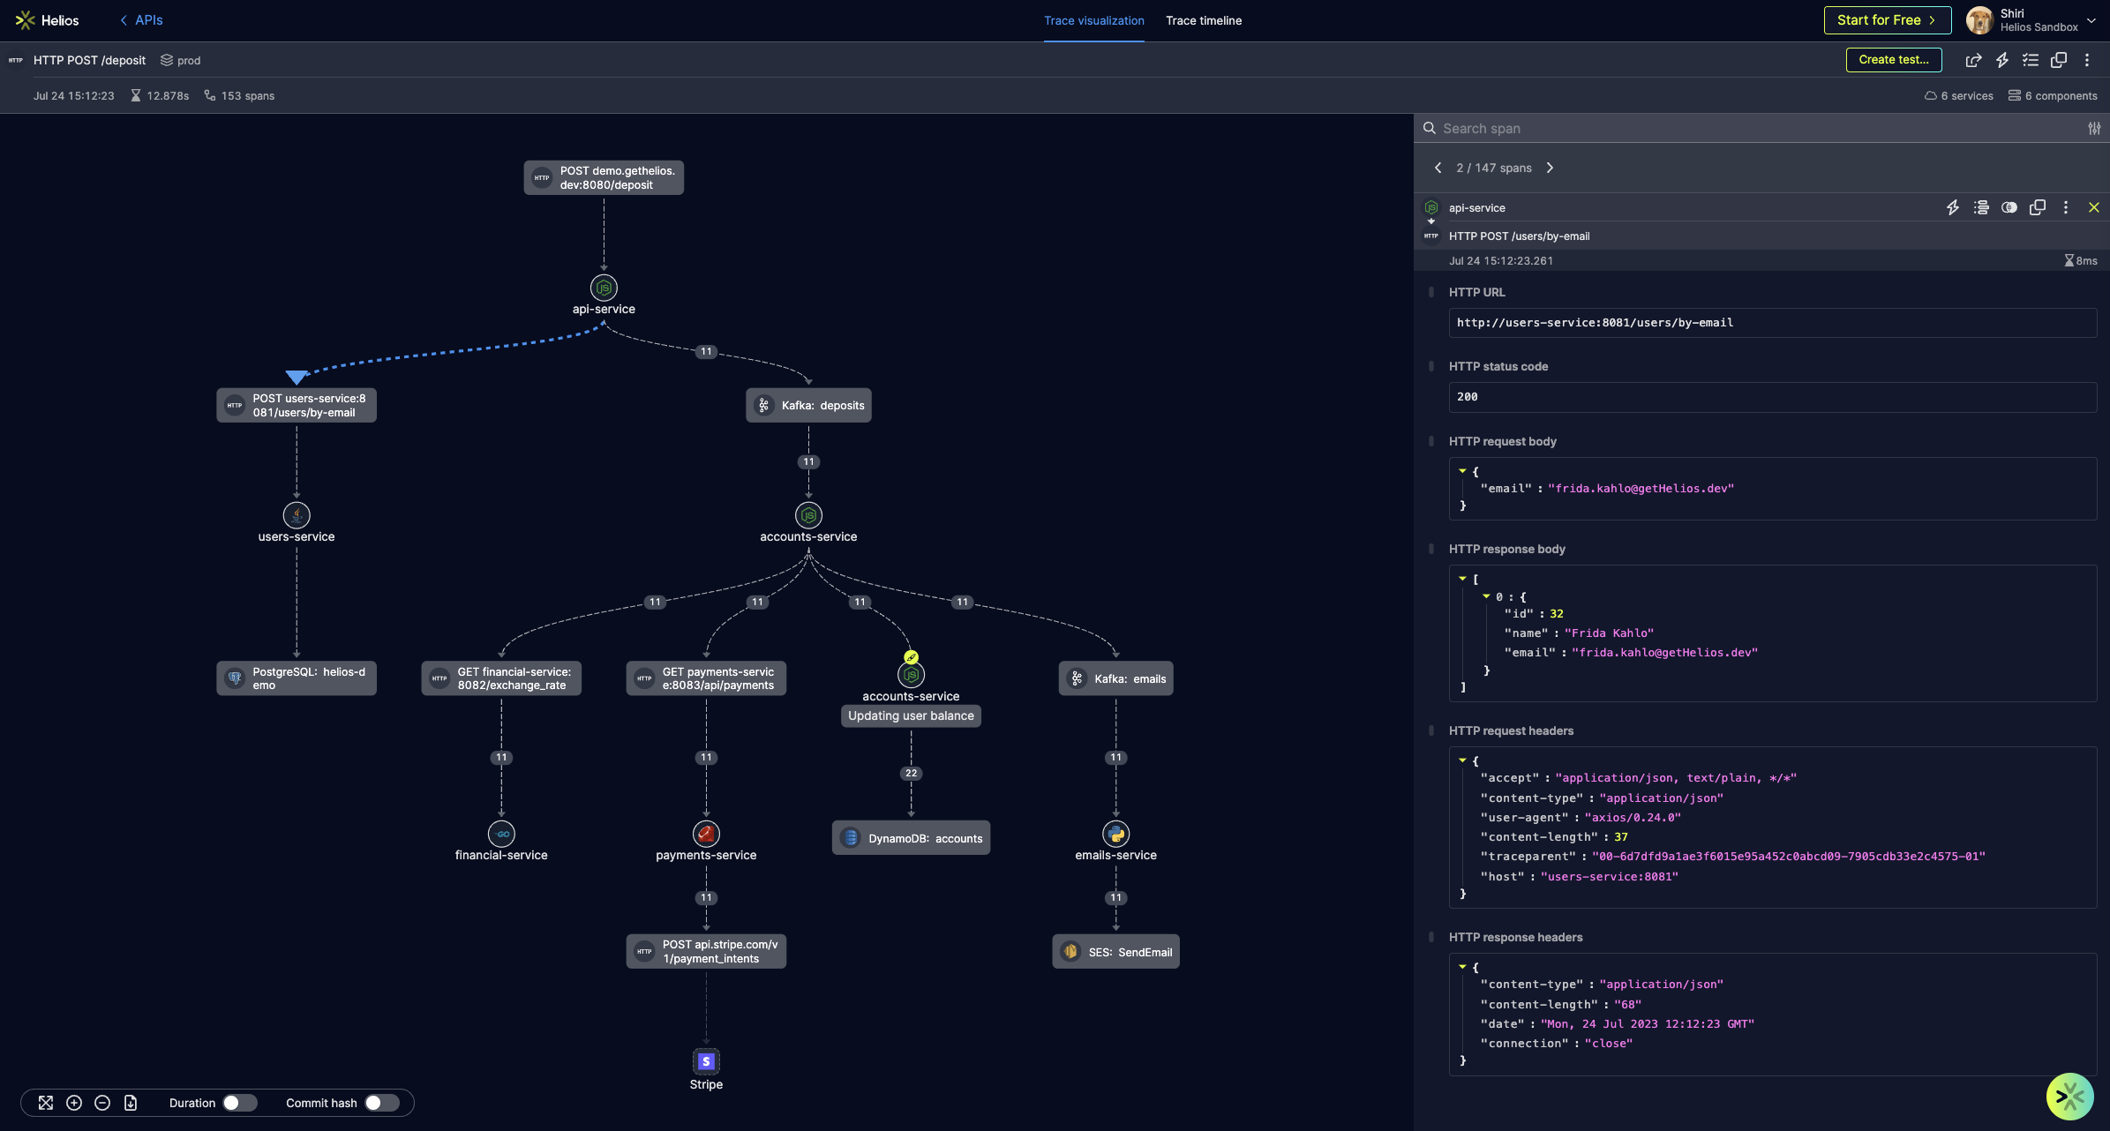The height and width of the screenshot is (1131, 2110).
Task: Click the fit-to-screen icon
Action: [46, 1103]
